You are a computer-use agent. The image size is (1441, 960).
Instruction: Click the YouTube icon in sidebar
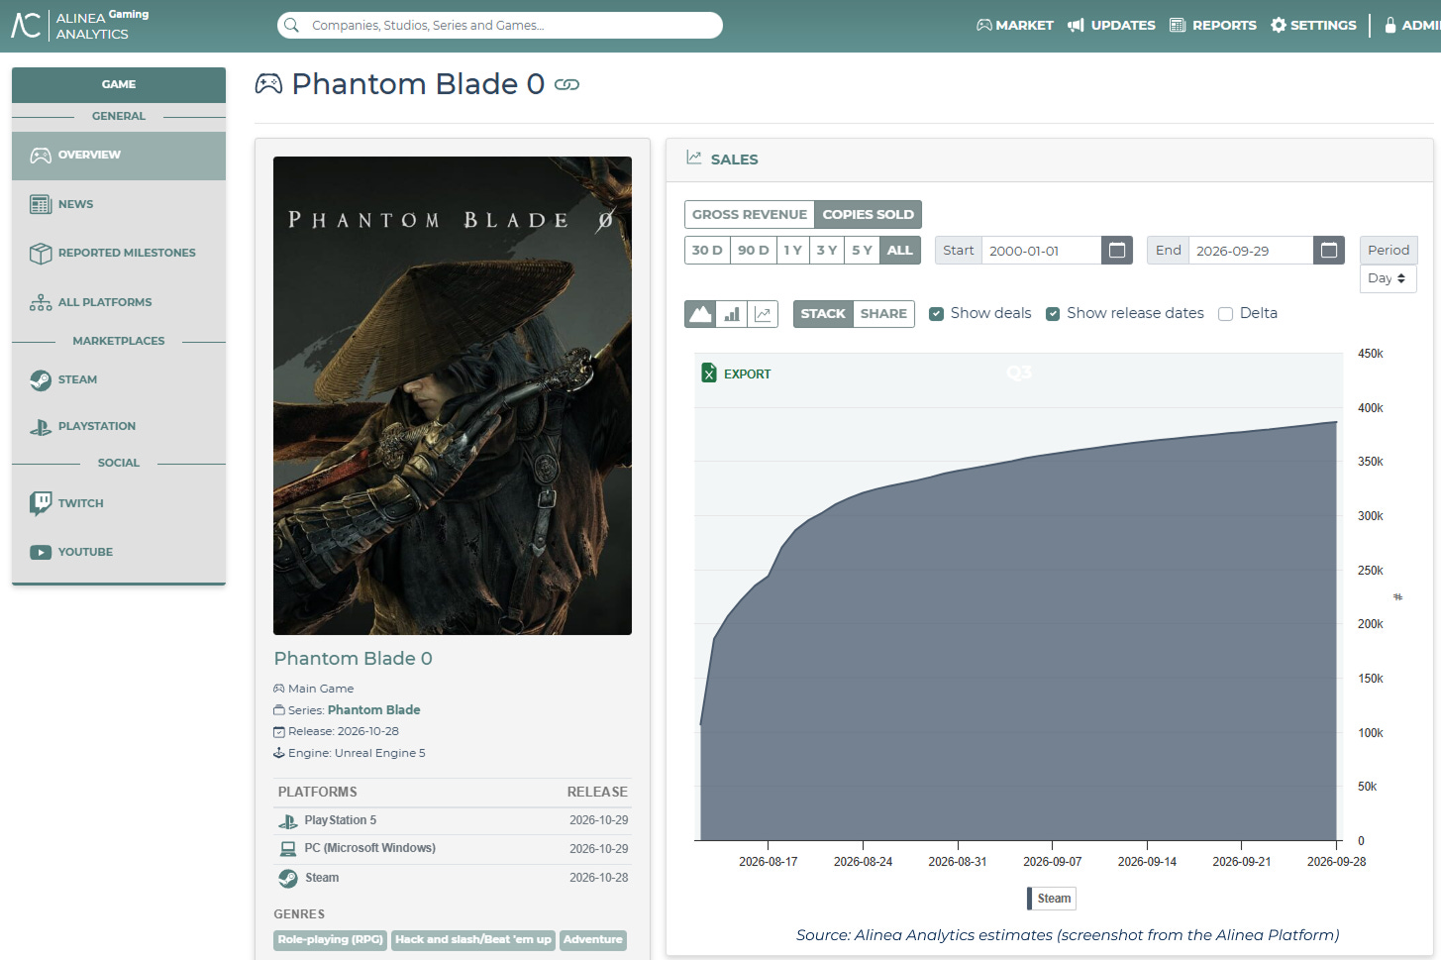coord(41,553)
